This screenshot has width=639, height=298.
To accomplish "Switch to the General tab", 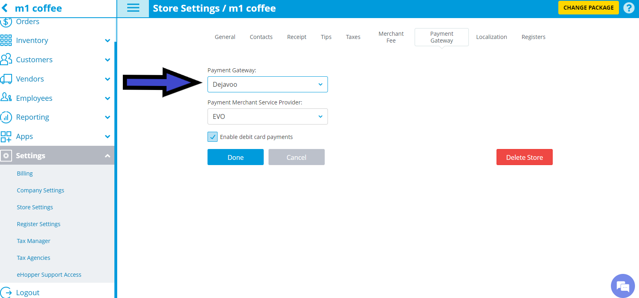I will (225, 37).
